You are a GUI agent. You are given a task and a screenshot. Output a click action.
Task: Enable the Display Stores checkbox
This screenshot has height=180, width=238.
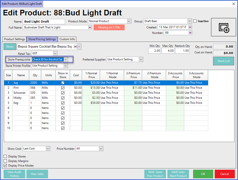pos(5,157)
